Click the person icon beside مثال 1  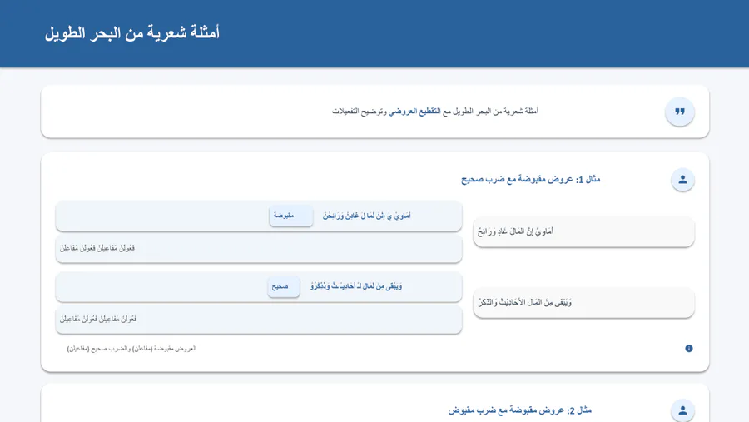(682, 180)
